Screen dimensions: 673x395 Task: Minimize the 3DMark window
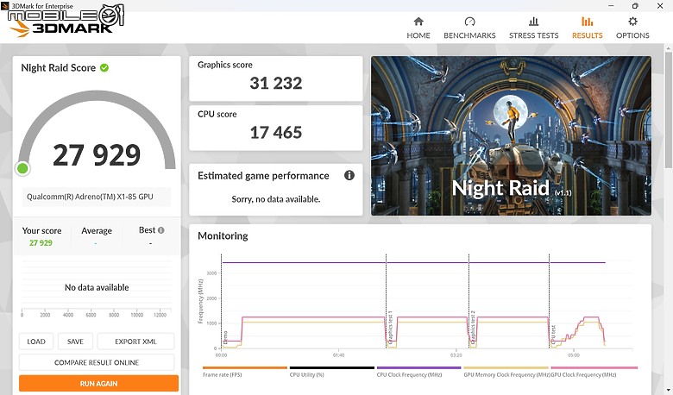[x=611, y=5]
